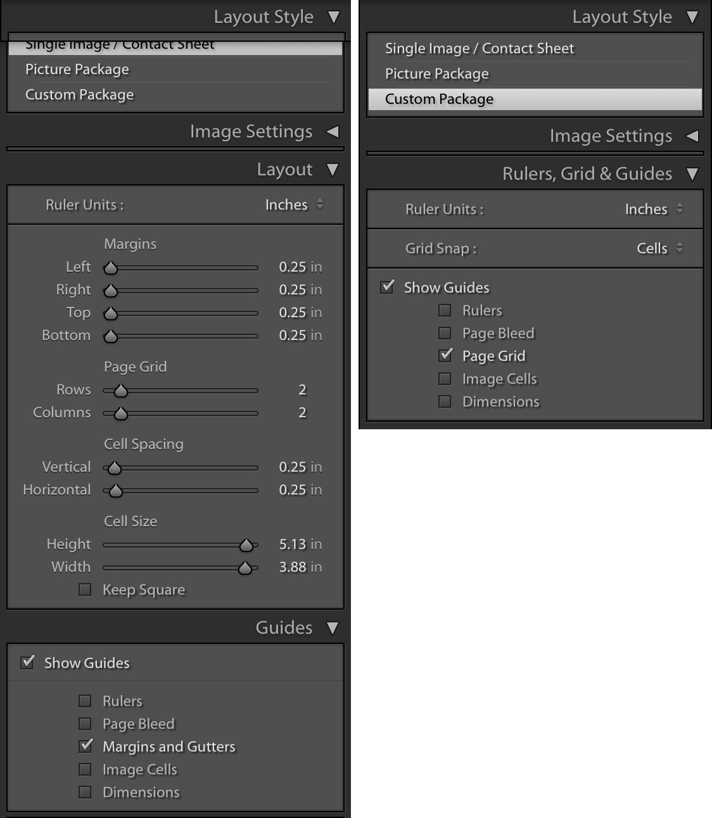Enable the Rulers guide checkbox
Viewport: 712px width, 818px height.
85,701
